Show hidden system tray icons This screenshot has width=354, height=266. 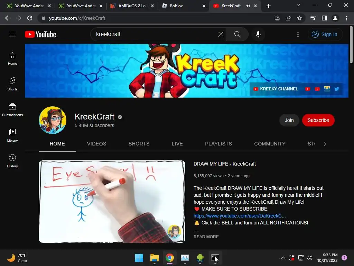(283, 258)
